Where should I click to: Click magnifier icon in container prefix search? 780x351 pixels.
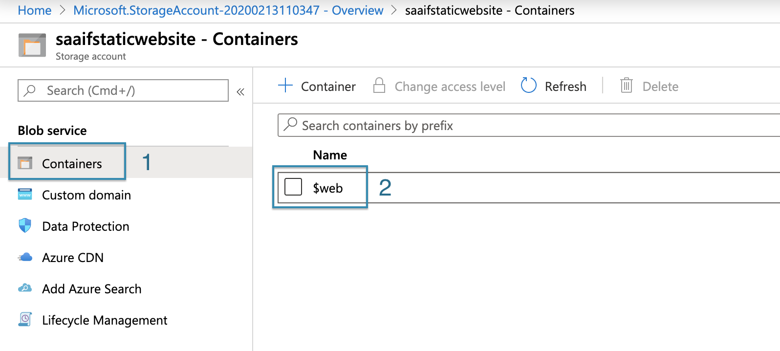(290, 124)
